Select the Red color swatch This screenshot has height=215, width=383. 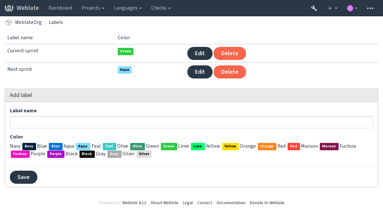click(x=294, y=146)
